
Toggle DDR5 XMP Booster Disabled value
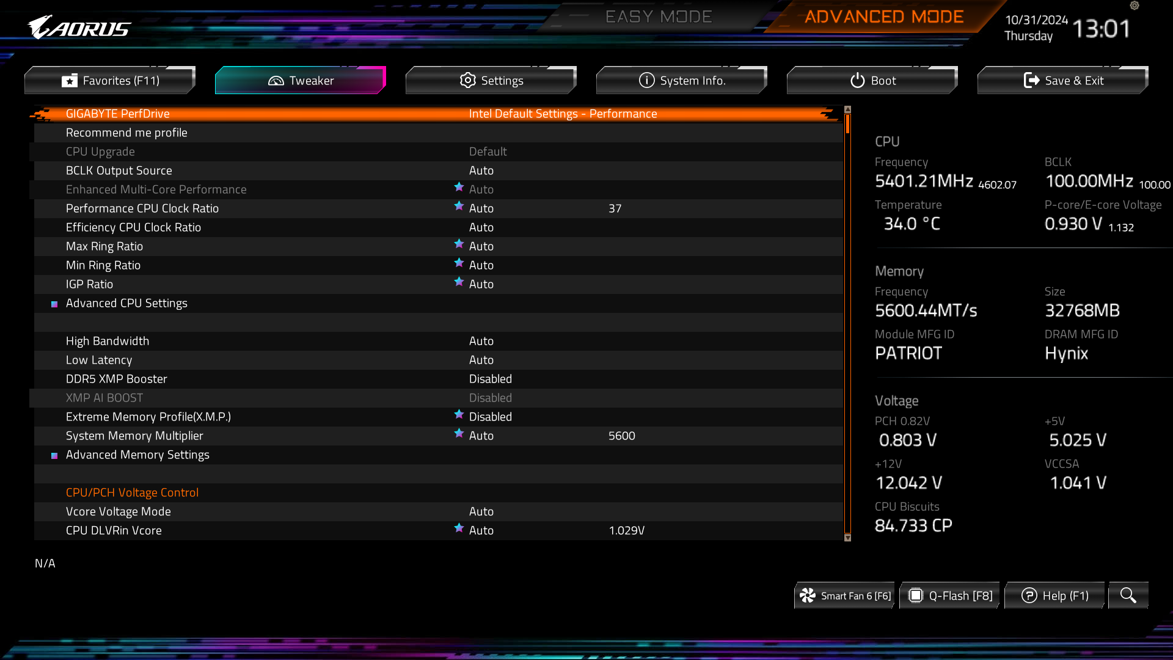490,379
